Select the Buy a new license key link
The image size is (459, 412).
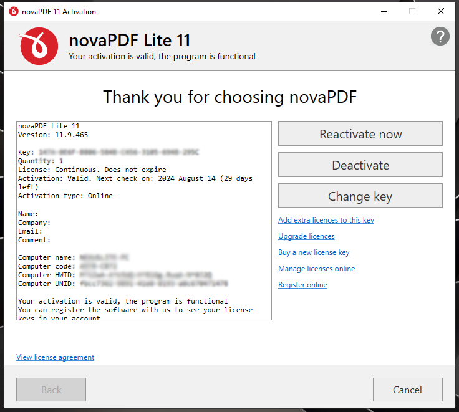click(314, 252)
